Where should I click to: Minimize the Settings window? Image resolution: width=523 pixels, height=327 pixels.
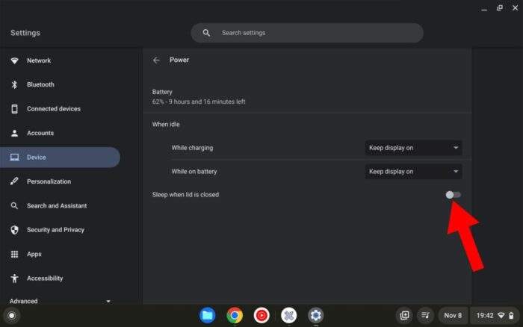(x=484, y=8)
